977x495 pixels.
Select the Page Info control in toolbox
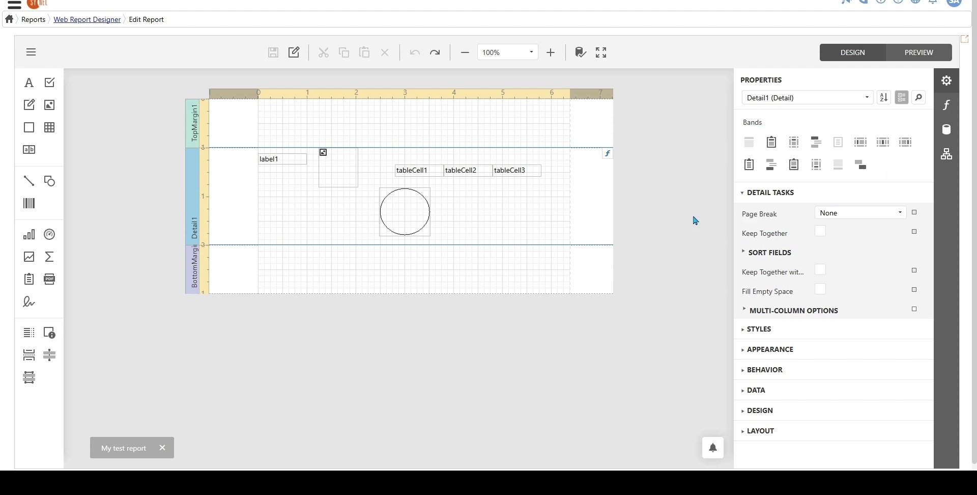coord(49,333)
